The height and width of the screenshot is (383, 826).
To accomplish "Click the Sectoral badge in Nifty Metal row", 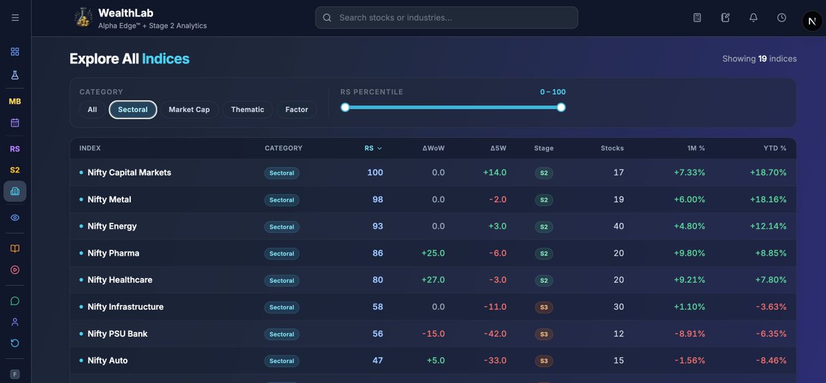I will (x=282, y=200).
